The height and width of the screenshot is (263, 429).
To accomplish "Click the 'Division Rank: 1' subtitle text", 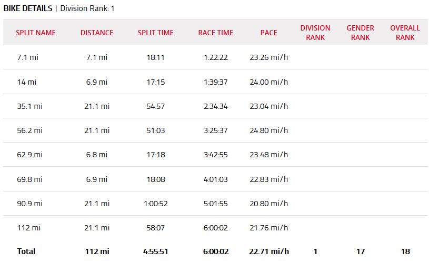I will tap(87, 8).
